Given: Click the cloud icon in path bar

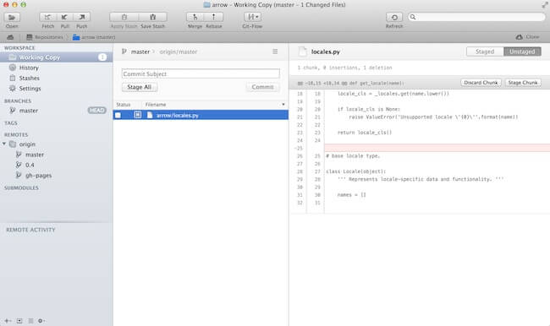Looking at the screenshot, I should tap(10, 37).
